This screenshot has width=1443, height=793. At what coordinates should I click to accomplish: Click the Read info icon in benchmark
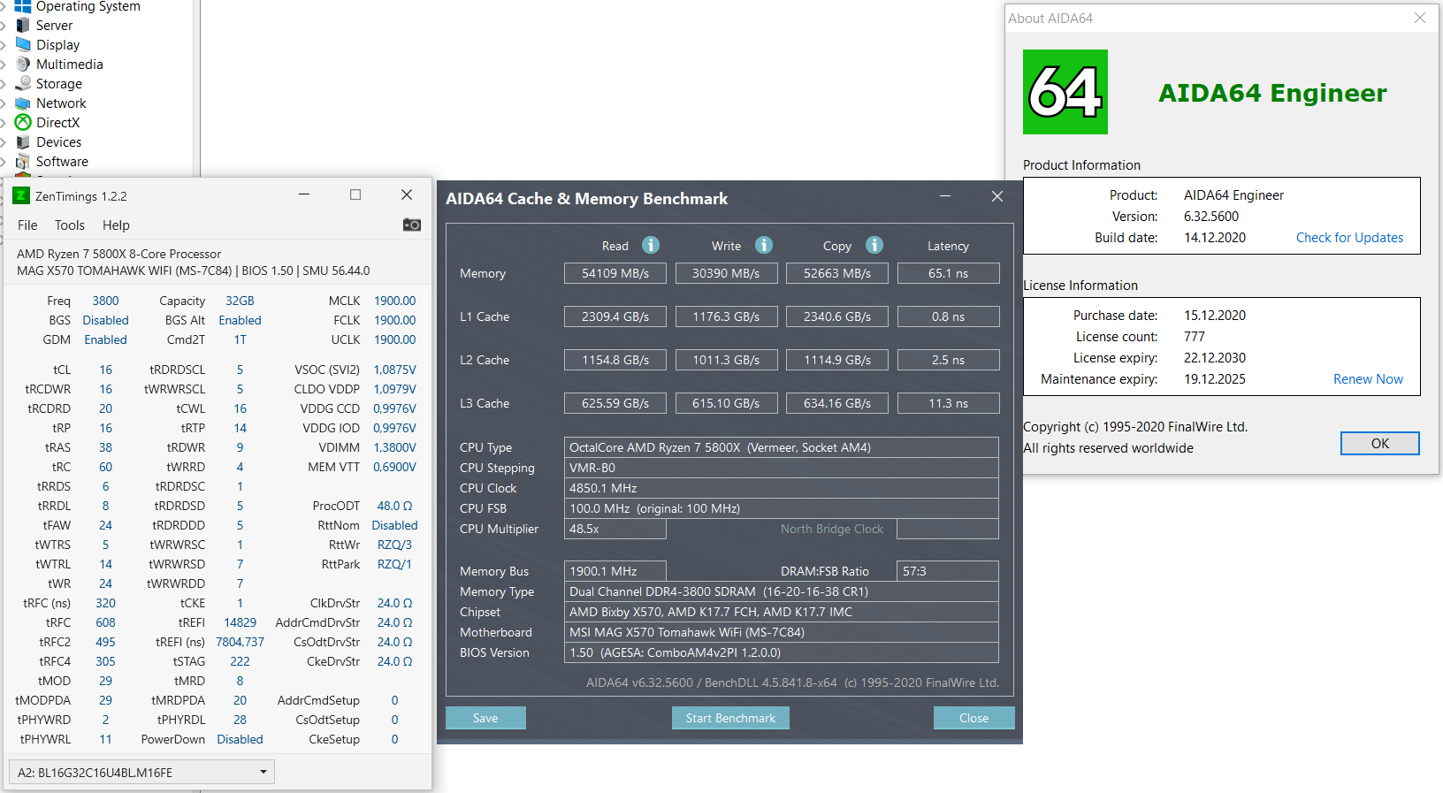coord(651,245)
